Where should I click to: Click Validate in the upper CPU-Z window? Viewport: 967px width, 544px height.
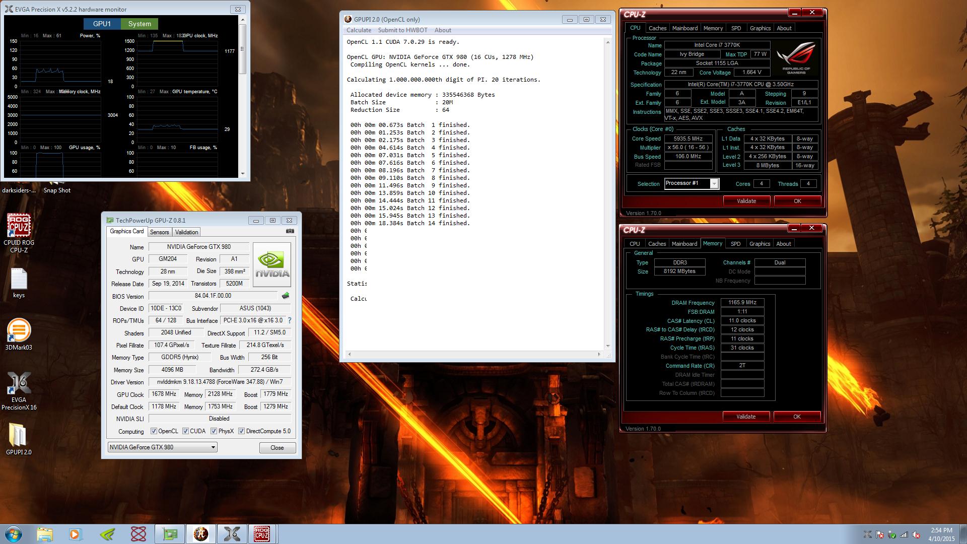click(x=746, y=201)
